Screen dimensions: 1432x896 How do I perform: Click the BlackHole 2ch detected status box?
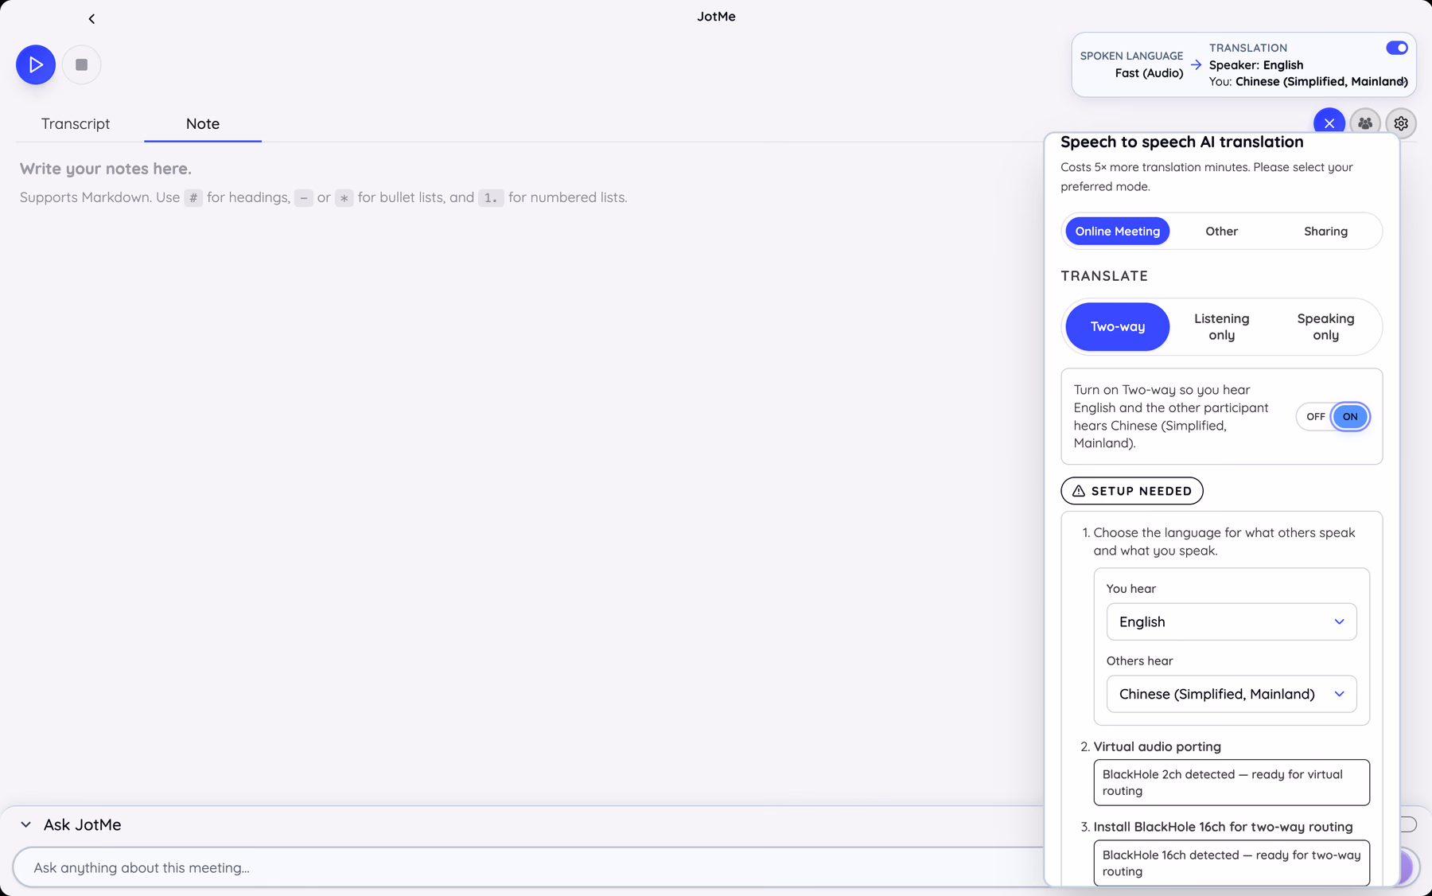coord(1231,782)
